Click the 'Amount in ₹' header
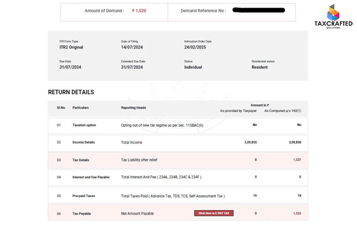Image resolution: width=357 pixels, height=227 pixels. [x=260, y=105]
